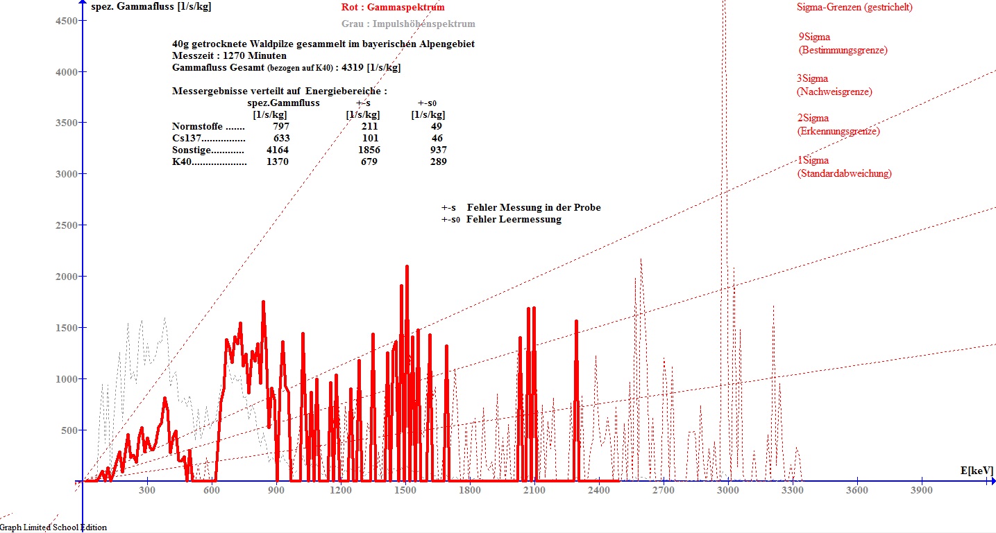The image size is (996, 533).
Task: Click the 'K40' table row label
Action: click(209, 162)
